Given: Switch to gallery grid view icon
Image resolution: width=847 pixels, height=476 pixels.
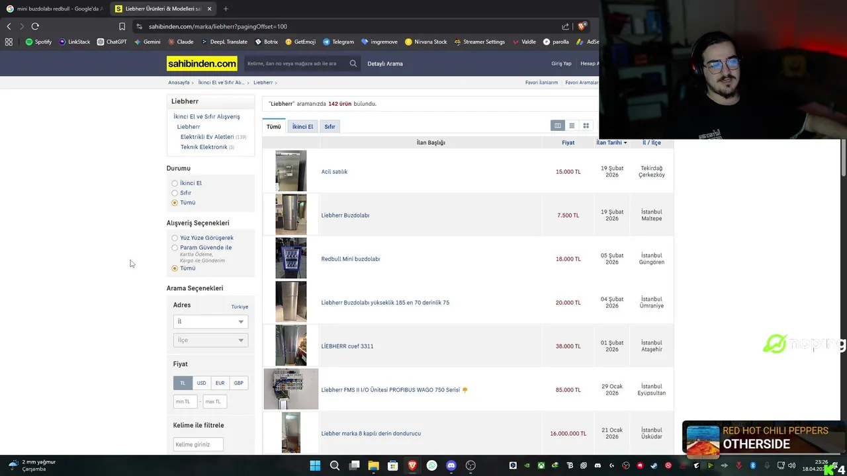Looking at the screenshot, I should click(586, 126).
